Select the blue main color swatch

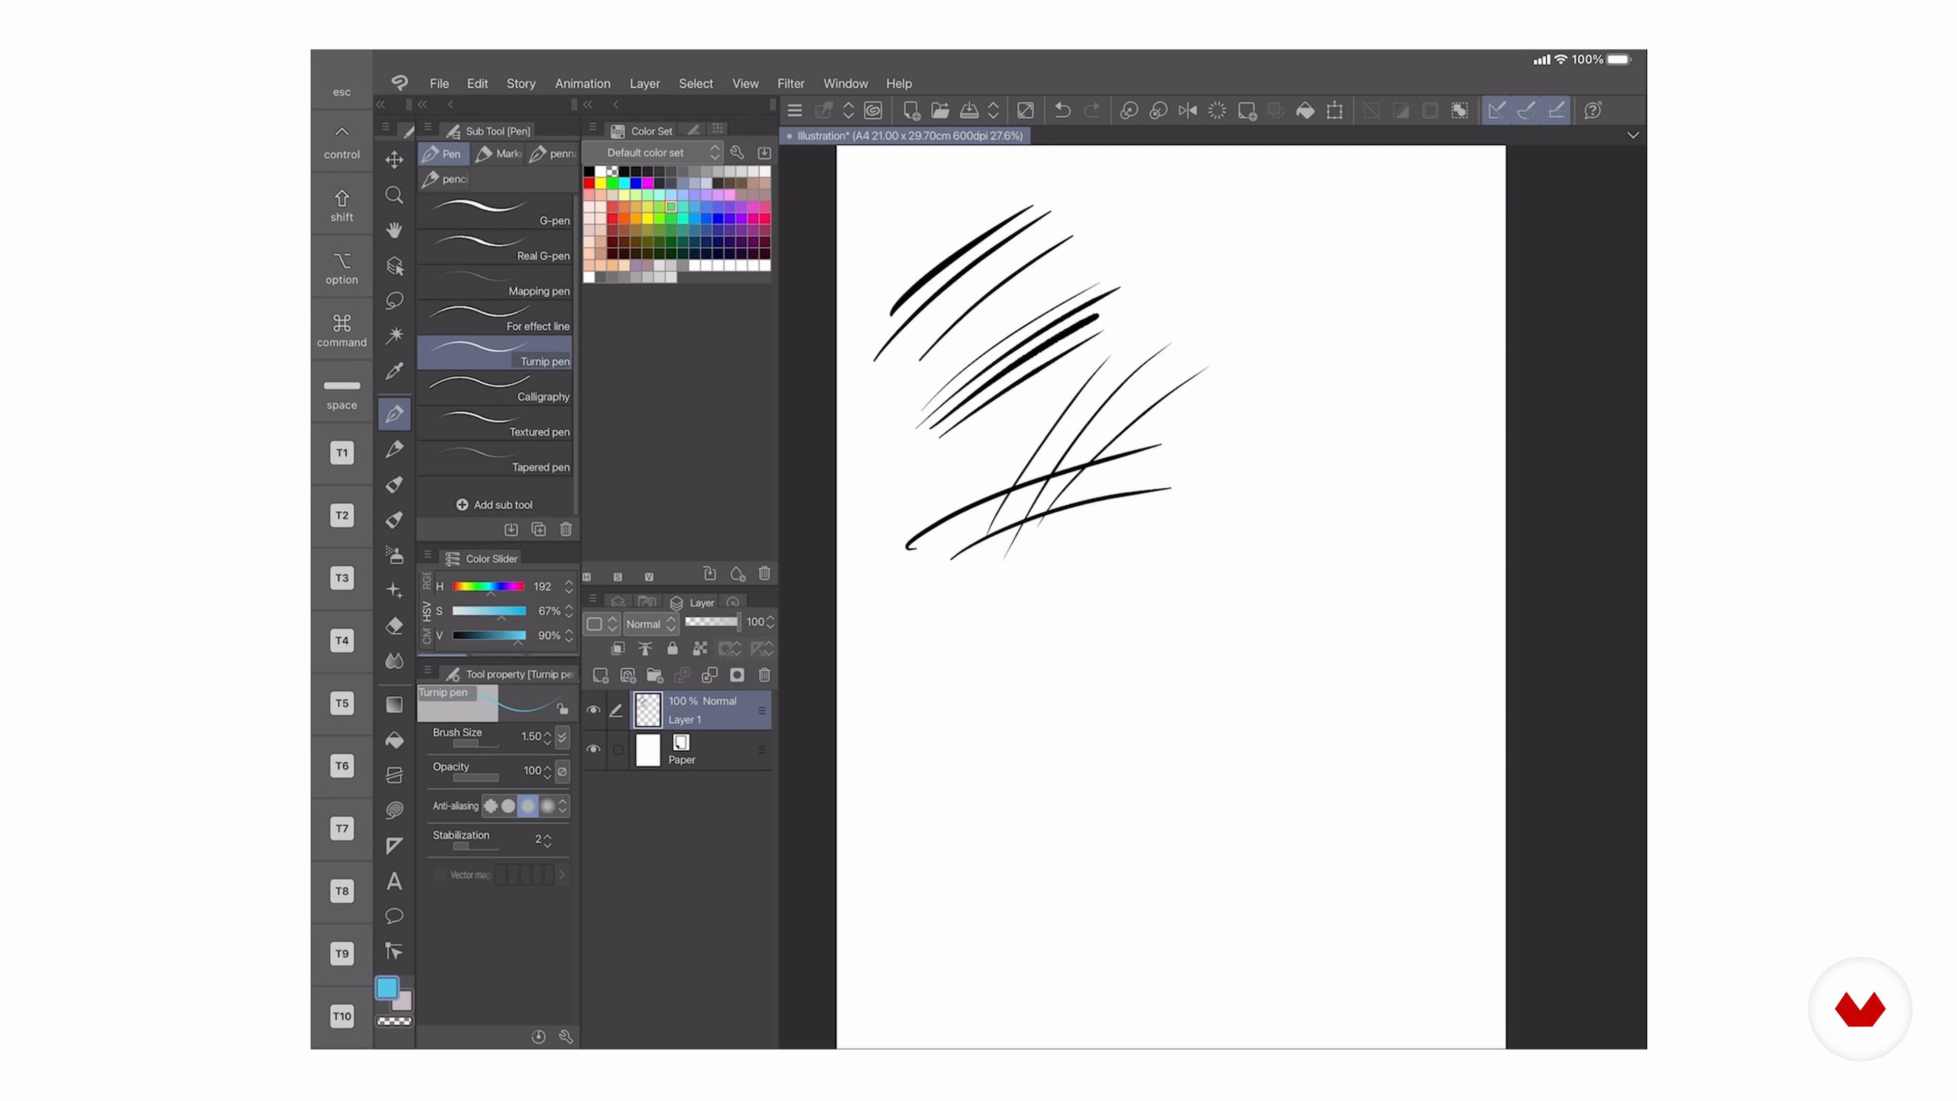pyautogui.click(x=387, y=988)
